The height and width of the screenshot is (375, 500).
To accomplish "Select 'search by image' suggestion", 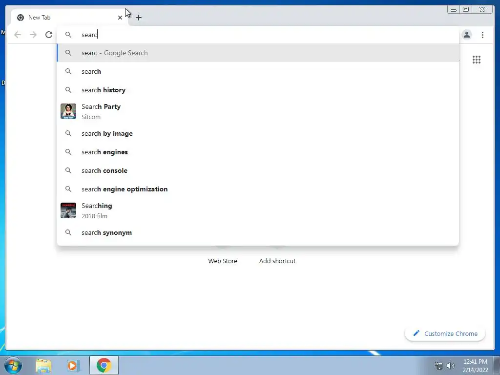I will click(x=258, y=133).
